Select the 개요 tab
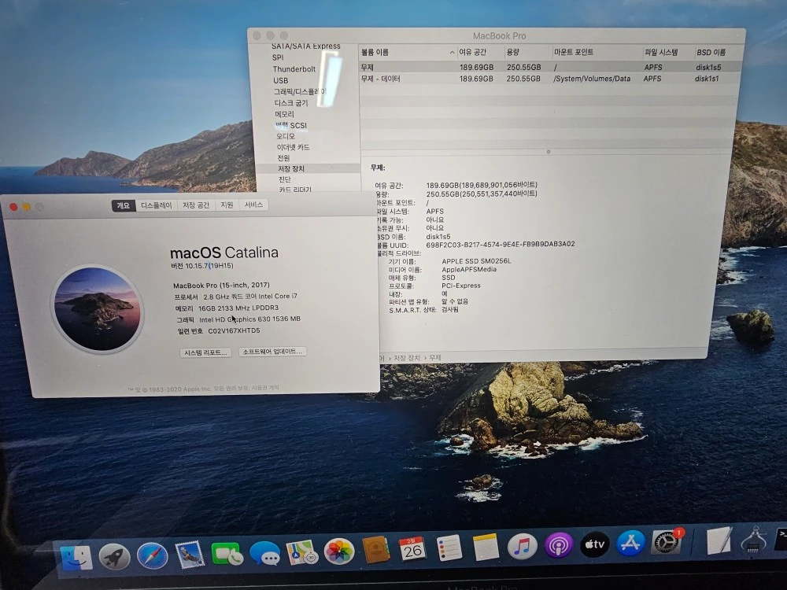 click(x=124, y=205)
